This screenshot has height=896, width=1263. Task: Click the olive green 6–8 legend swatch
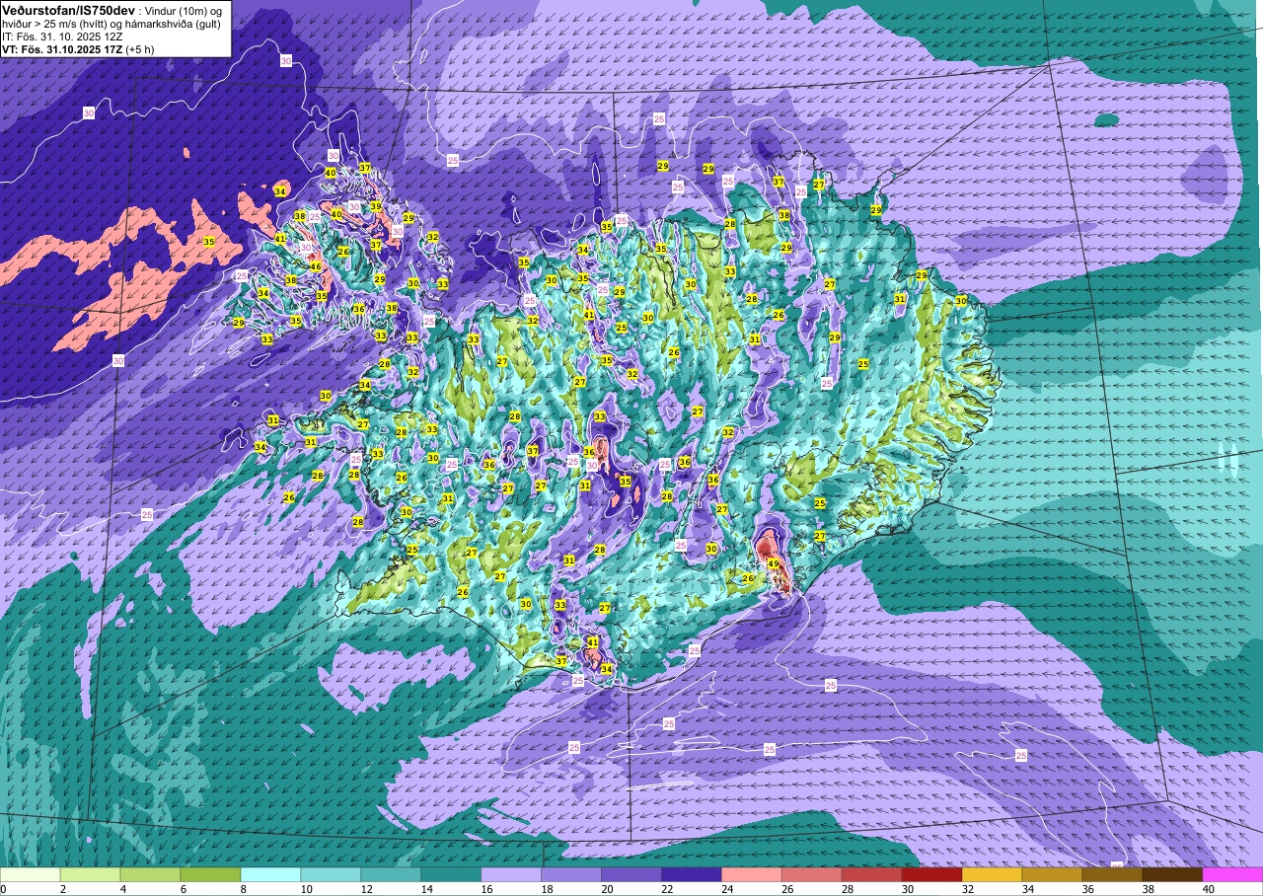pos(210,874)
